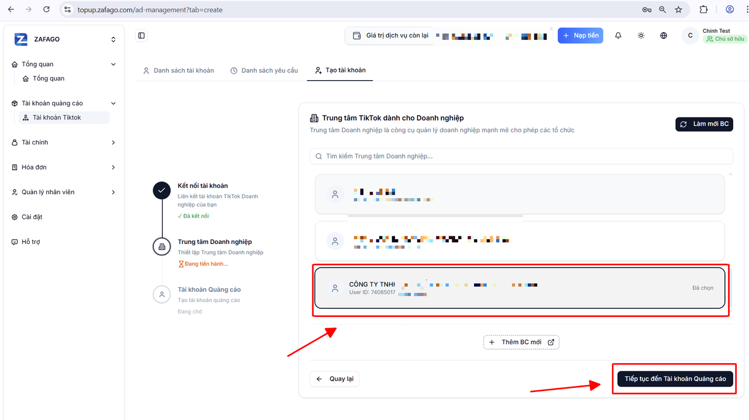Open the browser profile avatar
Image resolution: width=749 pixels, height=420 pixels.
(730, 9)
